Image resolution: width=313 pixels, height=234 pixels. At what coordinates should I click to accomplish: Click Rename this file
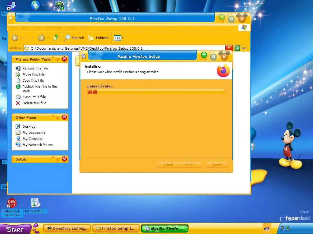pos(35,68)
